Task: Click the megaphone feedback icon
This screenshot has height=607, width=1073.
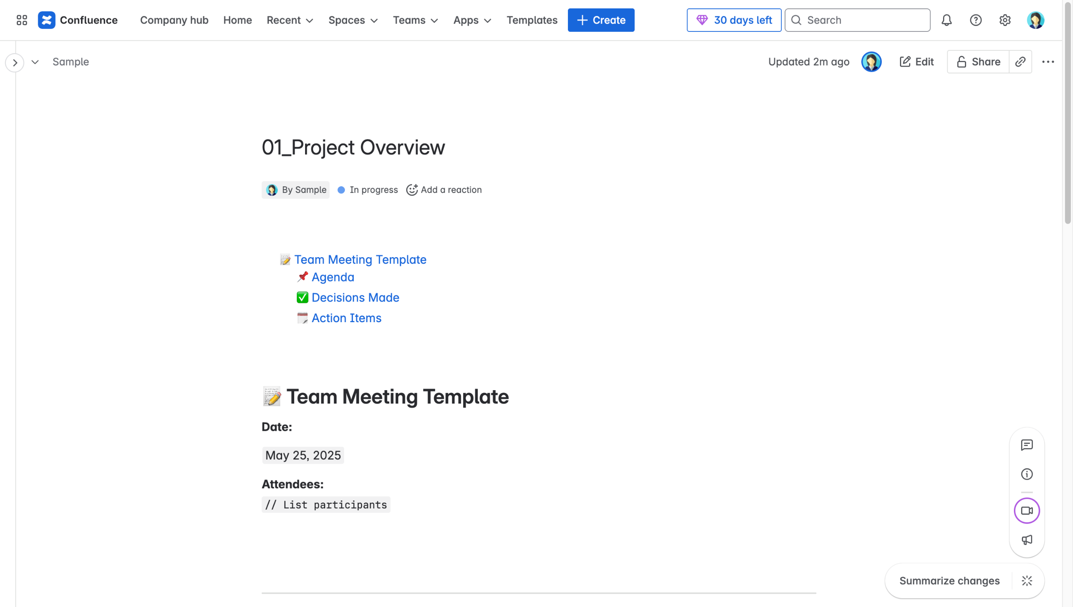Action: point(1026,540)
